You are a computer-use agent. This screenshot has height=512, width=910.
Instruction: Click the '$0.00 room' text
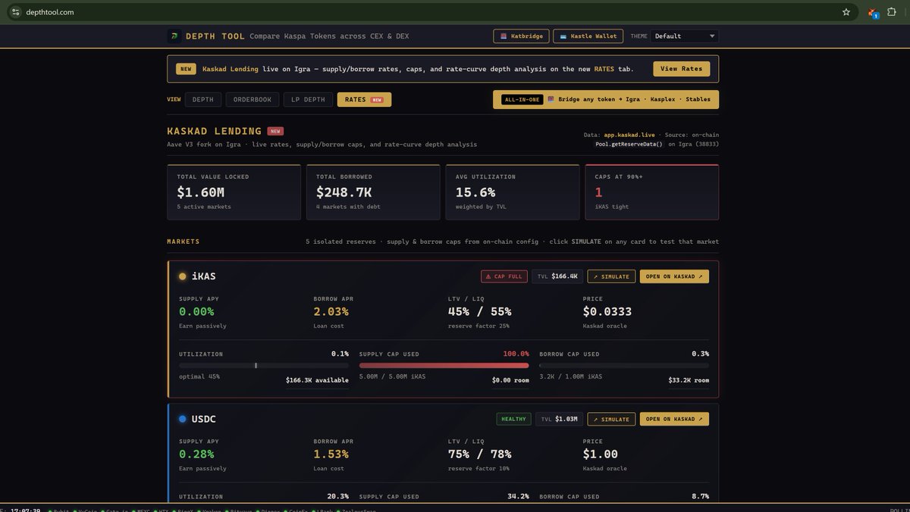510,380
